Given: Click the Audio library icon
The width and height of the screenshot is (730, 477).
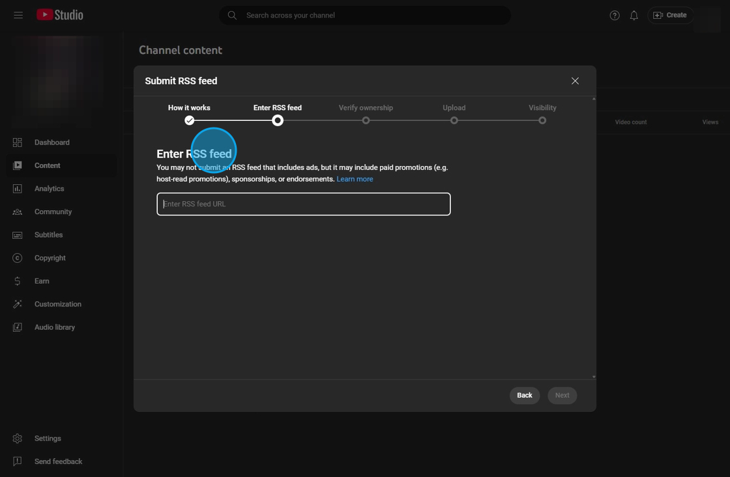Looking at the screenshot, I should tap(17, 327).
